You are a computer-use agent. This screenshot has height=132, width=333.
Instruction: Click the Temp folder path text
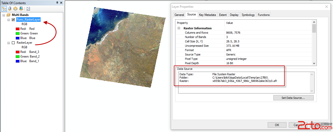coord(240,78)
